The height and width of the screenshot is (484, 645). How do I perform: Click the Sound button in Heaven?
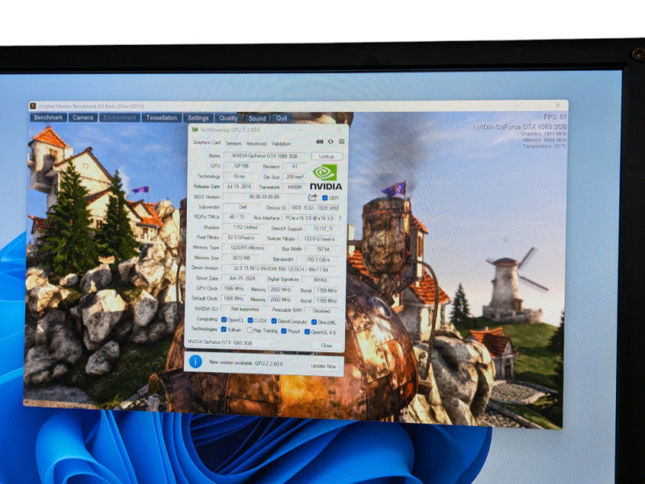pyautogui.click(x=257, y=118)
